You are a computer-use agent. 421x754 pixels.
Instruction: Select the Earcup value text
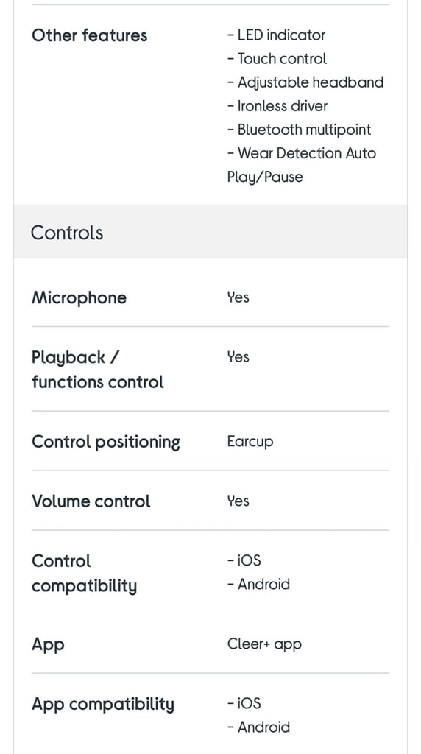pos(250,442)
